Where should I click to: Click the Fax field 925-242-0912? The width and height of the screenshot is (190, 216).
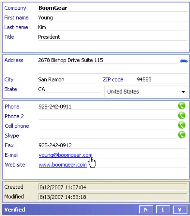113,145
